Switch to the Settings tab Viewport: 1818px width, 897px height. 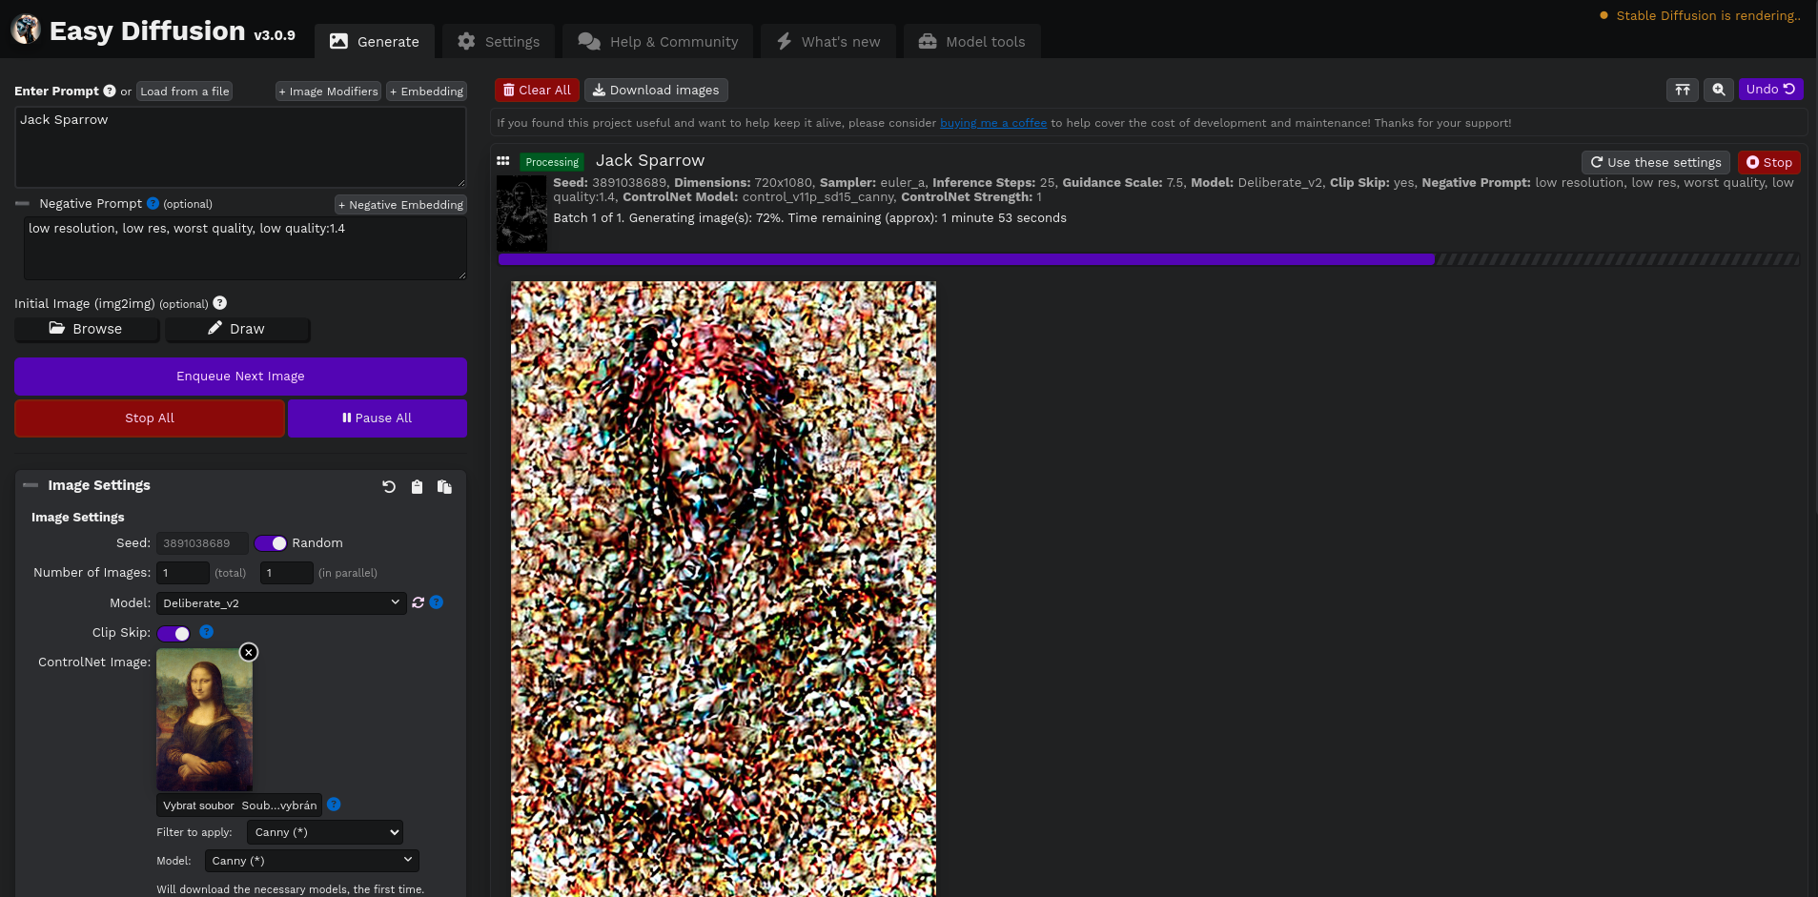(x=499, y=42)
